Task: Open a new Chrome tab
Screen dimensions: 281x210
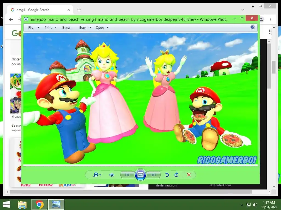Action: coord(79,10)
